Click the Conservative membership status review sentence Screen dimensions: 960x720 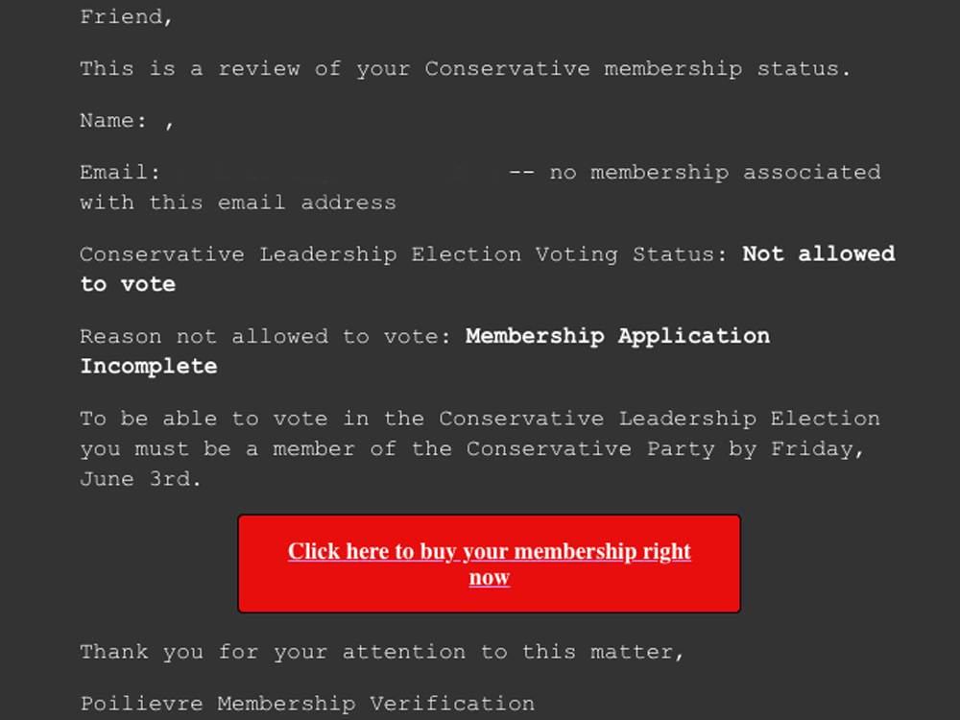click(466, 68)
